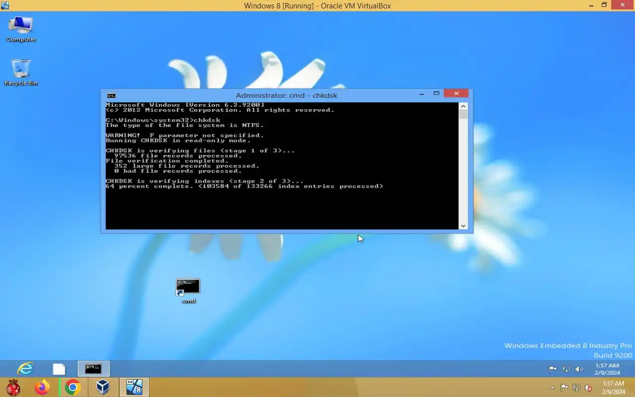This screenshot has height=397, width=635.
Task: Open the cmd window system menu icon
Action: coord(111,95)
